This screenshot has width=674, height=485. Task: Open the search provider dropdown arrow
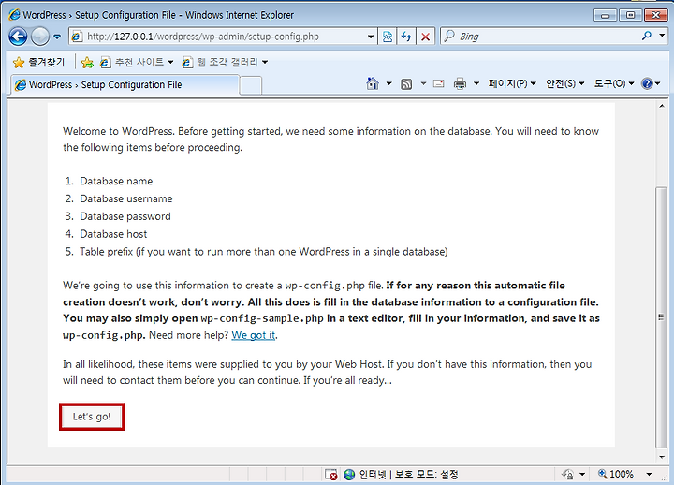pyautogui.click(x=662, y=36)
